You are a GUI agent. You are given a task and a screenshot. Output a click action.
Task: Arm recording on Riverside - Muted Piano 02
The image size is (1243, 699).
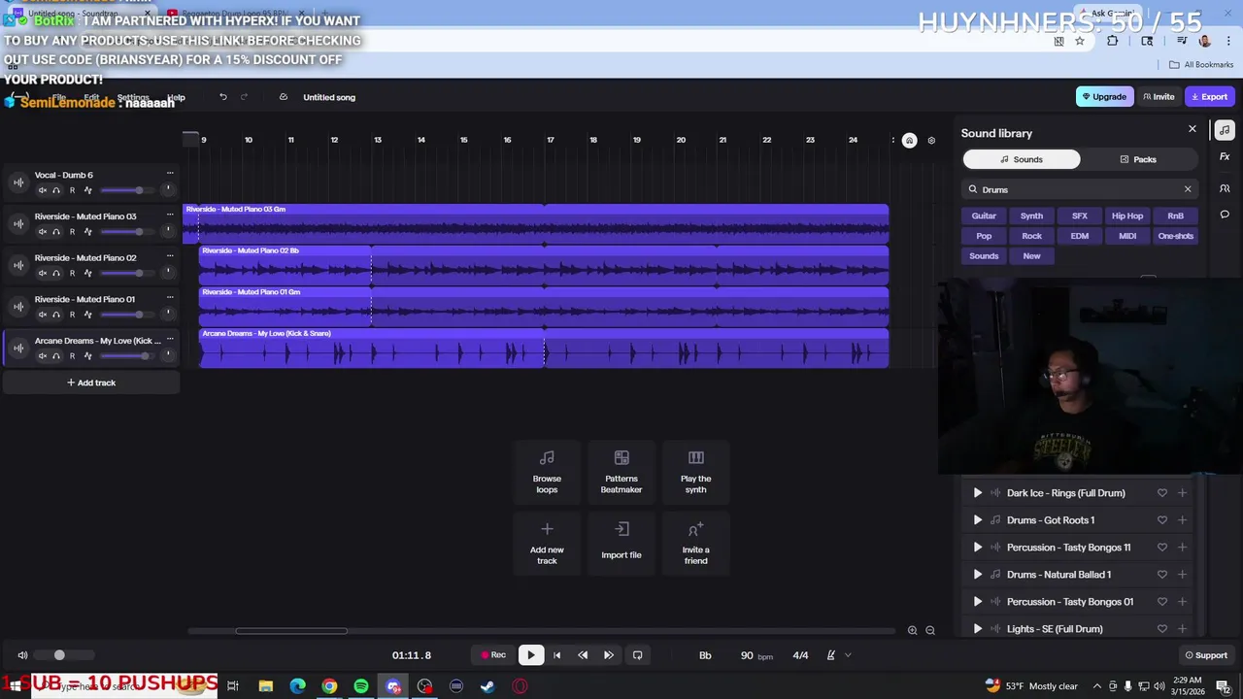[72, 273]
